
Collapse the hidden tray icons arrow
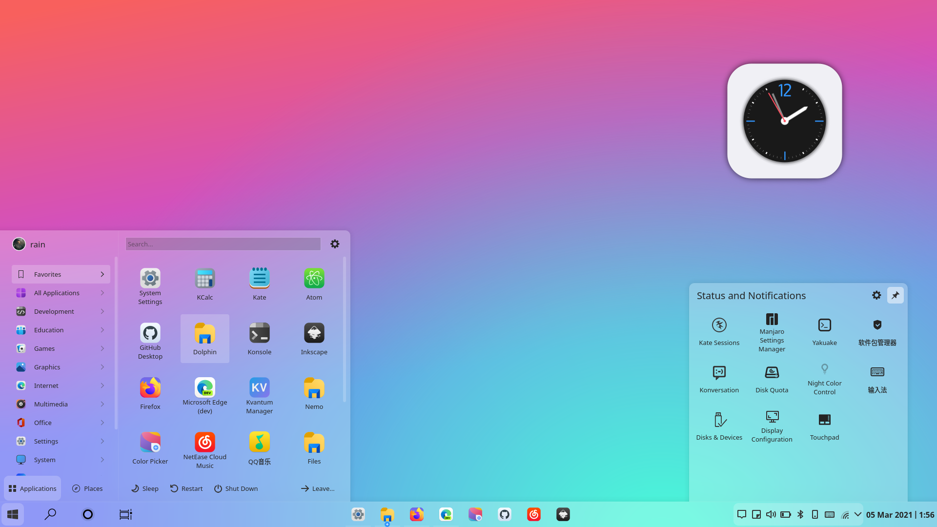[x=857, y=514]
